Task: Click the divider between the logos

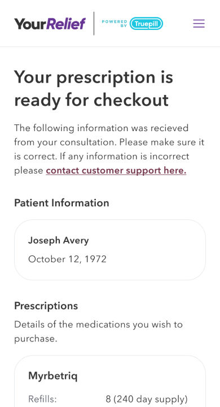Action: click(94, 24)
